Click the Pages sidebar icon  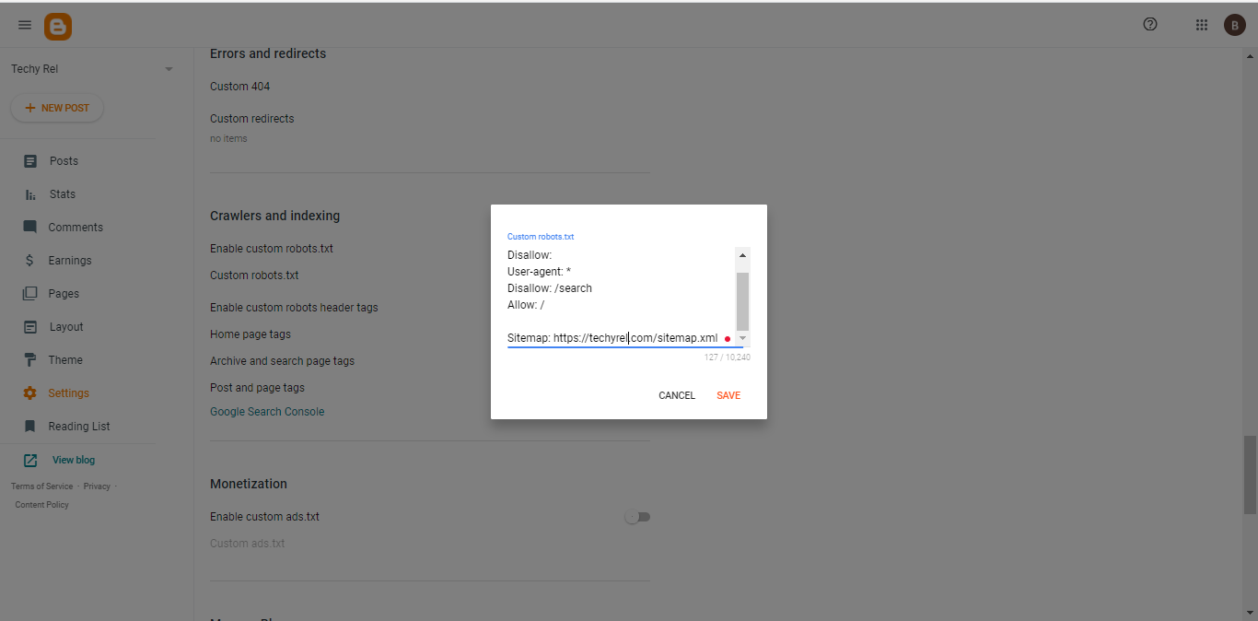point(30,294)
